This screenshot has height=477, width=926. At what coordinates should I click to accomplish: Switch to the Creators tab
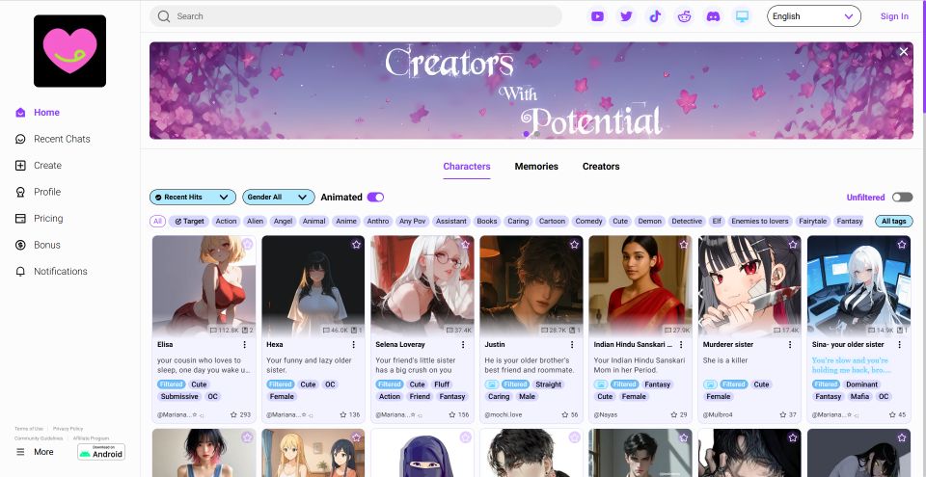(601, 167)
